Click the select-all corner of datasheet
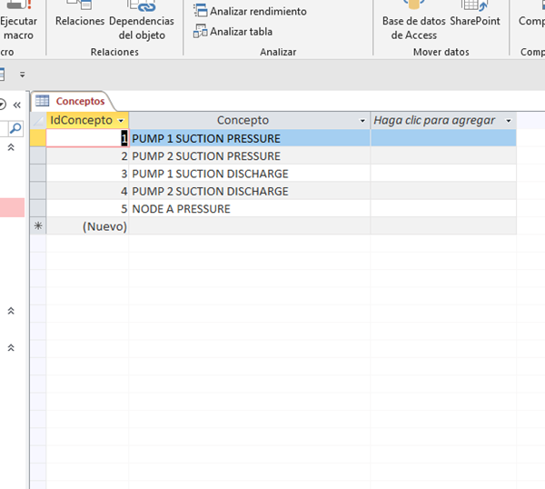Image resolution: width=545 pixels, height=489 pixels. click(x=38, y=120)
